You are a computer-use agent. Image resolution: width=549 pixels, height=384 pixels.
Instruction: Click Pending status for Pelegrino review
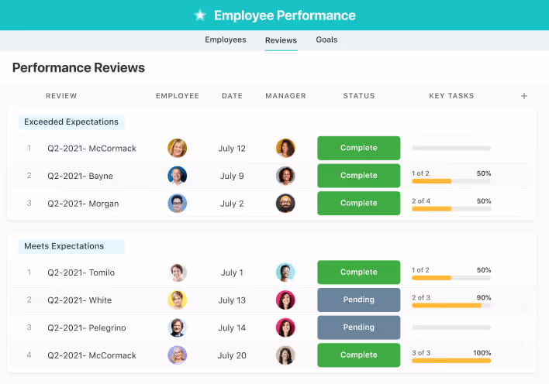(x=358, y=327)
